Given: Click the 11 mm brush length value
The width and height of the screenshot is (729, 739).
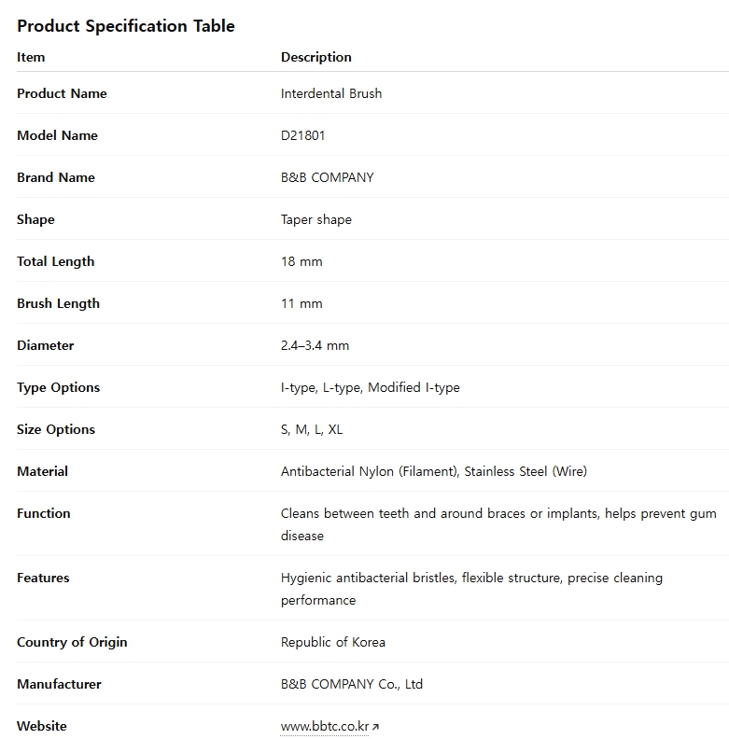Looking at the screenshot, I should pyautogui.click(x=301, y=303).
